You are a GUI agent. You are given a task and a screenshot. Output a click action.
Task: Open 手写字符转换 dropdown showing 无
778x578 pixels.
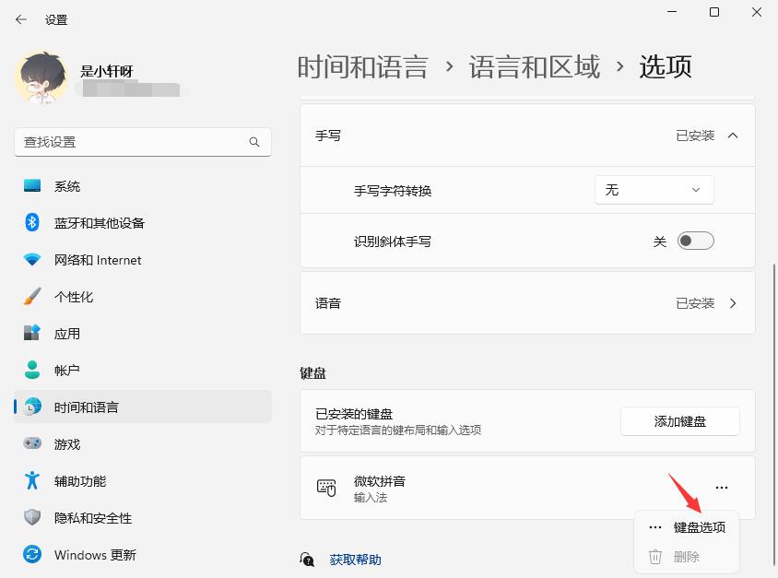coord(654,190)
